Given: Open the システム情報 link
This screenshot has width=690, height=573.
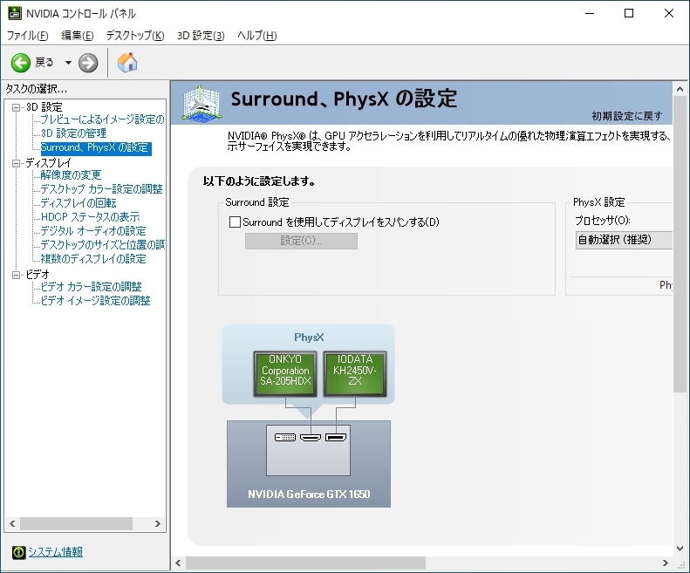Looking at the screenshot, I should coord(56,552).
